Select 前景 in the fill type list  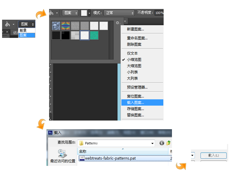pos(23,30)
